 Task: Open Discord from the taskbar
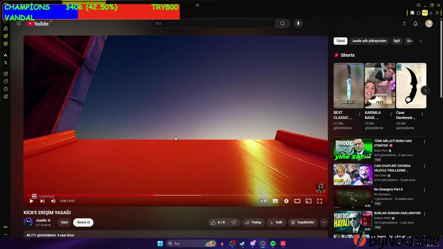(253, 243)
